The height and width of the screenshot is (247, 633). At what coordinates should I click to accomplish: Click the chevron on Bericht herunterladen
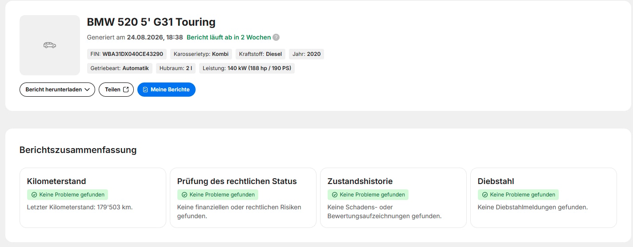(x=87, y=90)
